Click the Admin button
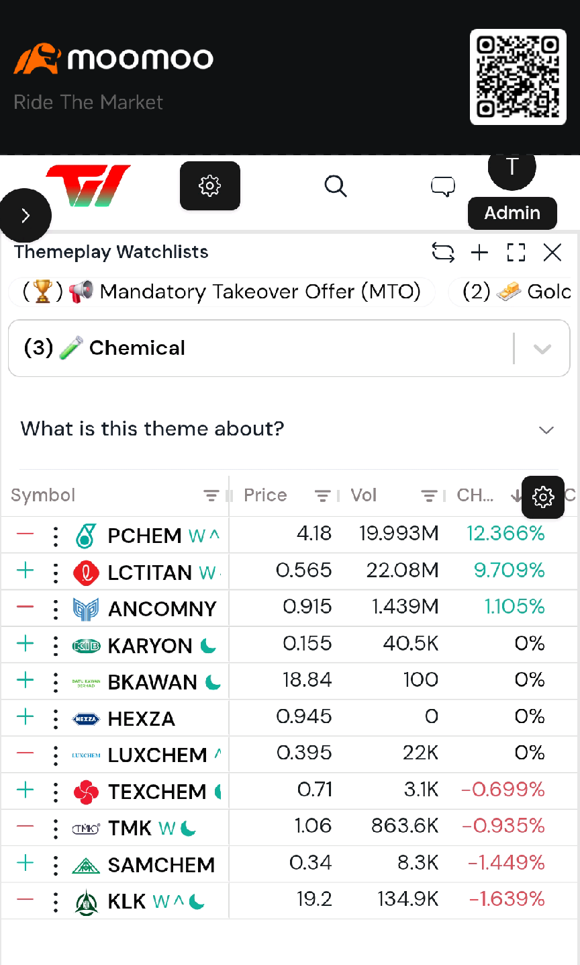580x965 pixels. (x=512, y=213)
